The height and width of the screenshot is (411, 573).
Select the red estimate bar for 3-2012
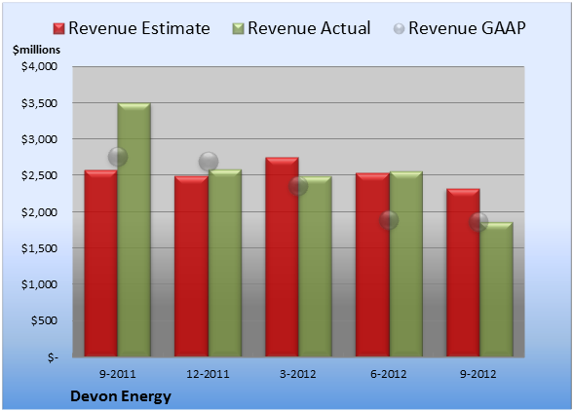pyautogui.click(x=282, y=257)
